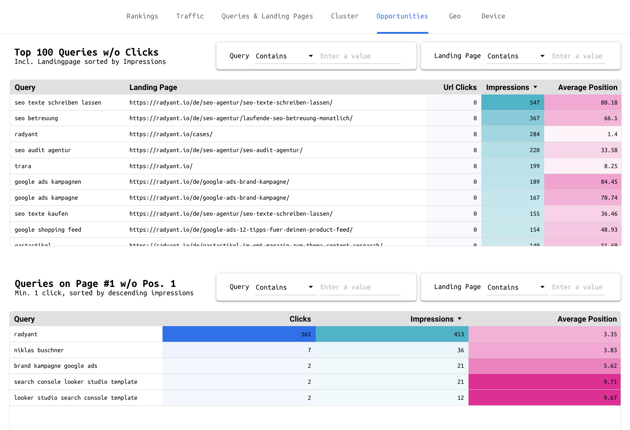Click product-feed tips landing page URL
The image size is (630, 430).
241,230
